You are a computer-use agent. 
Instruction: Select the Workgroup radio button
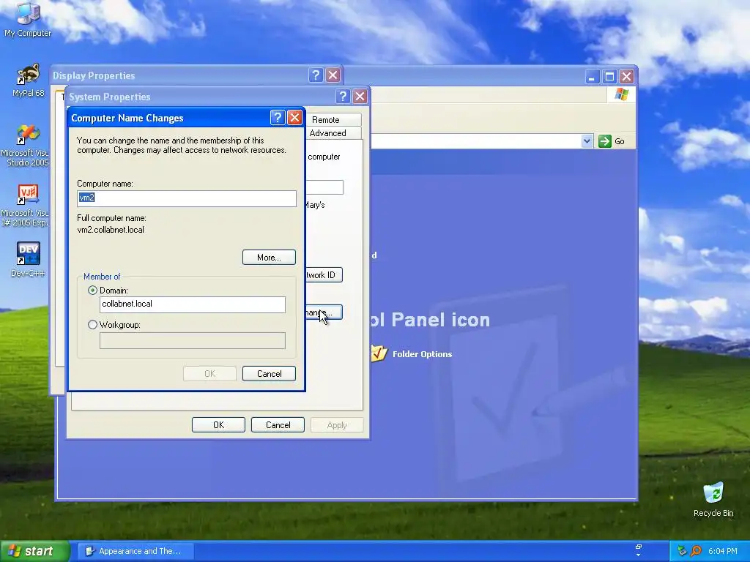coord(93,324)
